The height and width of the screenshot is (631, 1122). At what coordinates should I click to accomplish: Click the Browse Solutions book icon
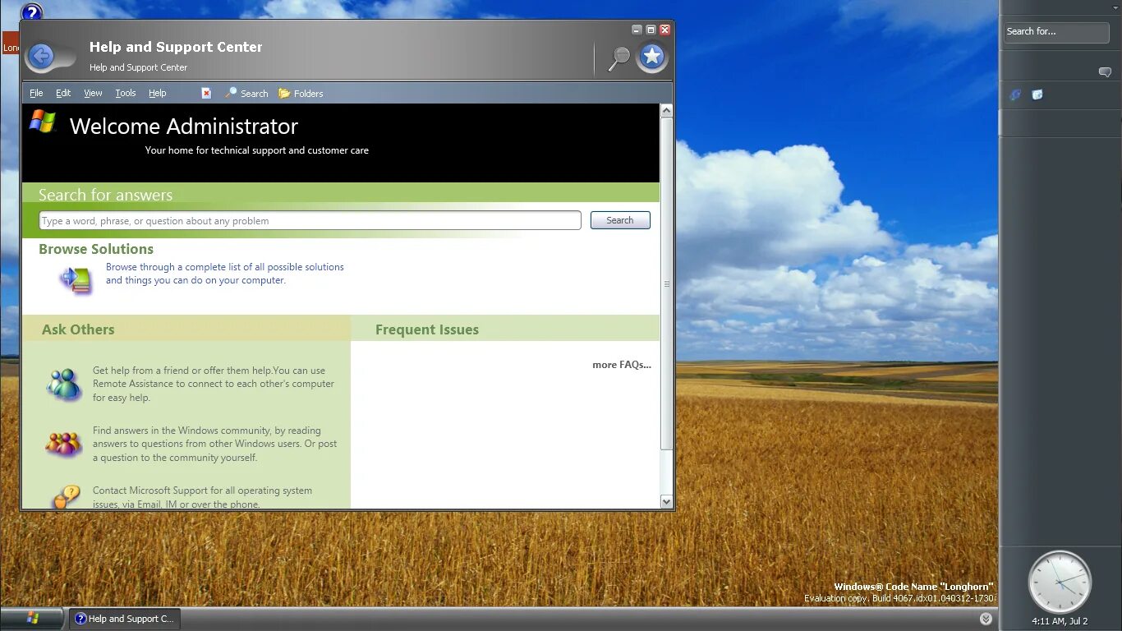76,279
